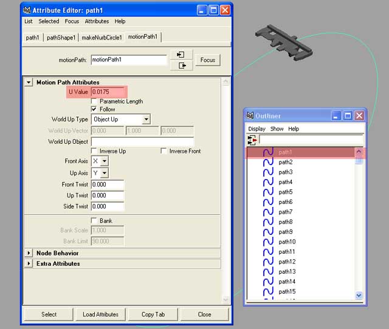Viewport: 389px width, 329px height.
Task: Uncheck the Follow checkbox
Action: point(94,109)
